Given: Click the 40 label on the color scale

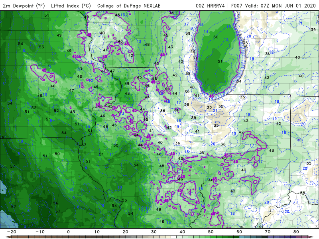Looking at the screenshot, I should 182,232.
